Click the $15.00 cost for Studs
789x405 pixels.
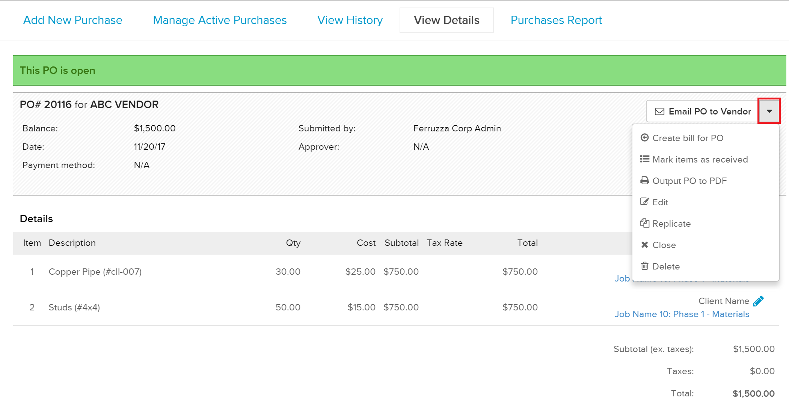point(361,307)
